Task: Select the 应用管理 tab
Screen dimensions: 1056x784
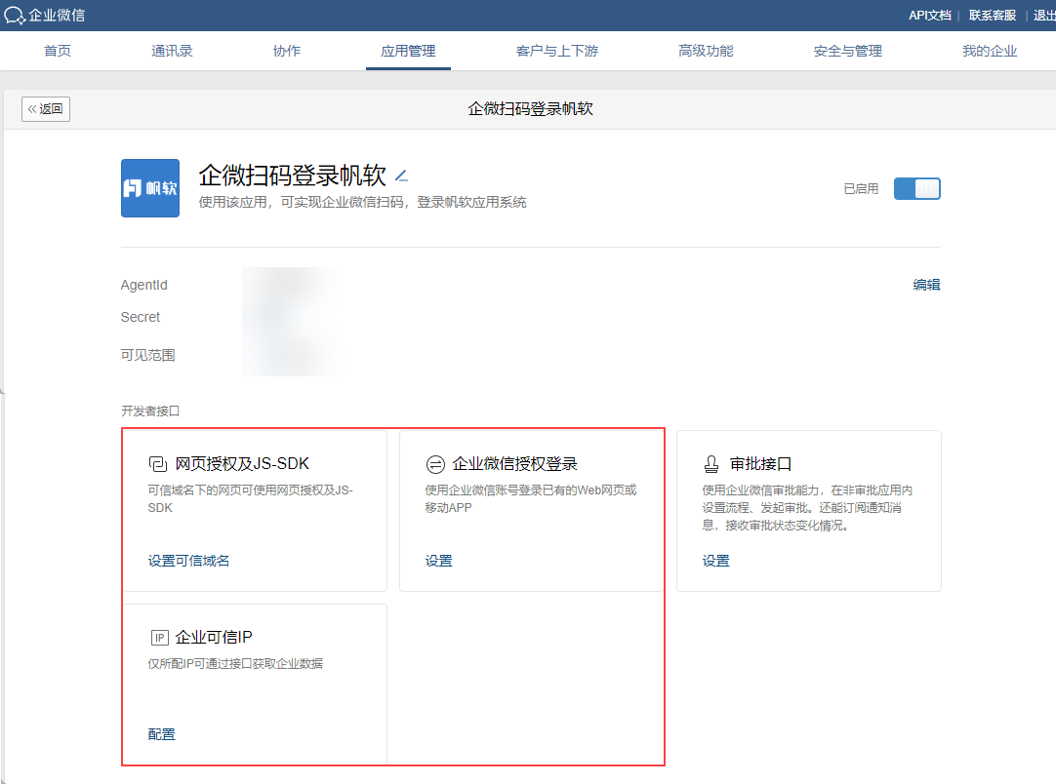Action: (x=408, y=51)
